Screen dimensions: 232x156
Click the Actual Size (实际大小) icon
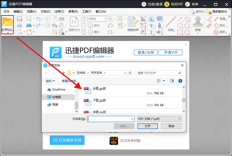74,22
